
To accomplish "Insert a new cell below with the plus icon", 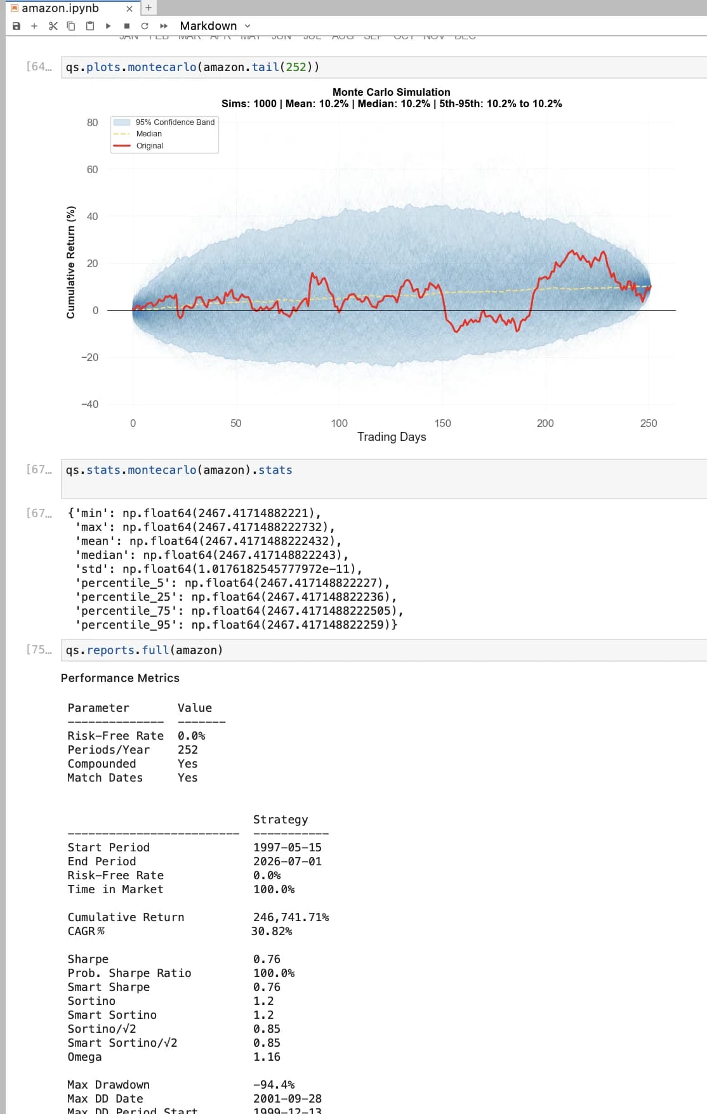I will (x=34, y=26).
